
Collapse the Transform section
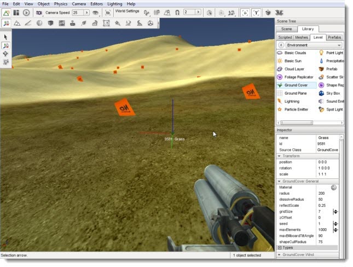(x=308, y=156)
